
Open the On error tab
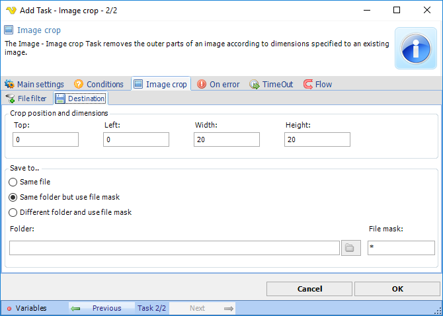pos(218,84)
